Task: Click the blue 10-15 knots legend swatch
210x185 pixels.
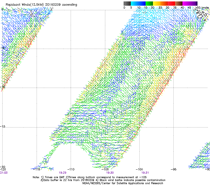Action: pos(142,3)
